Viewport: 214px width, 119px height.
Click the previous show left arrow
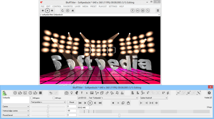tap(43, 10)
